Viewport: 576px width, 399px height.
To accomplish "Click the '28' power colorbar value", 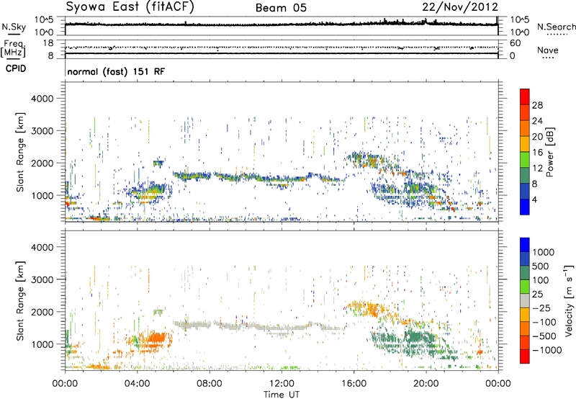I will pyautogui.click(x=537, y=105).
